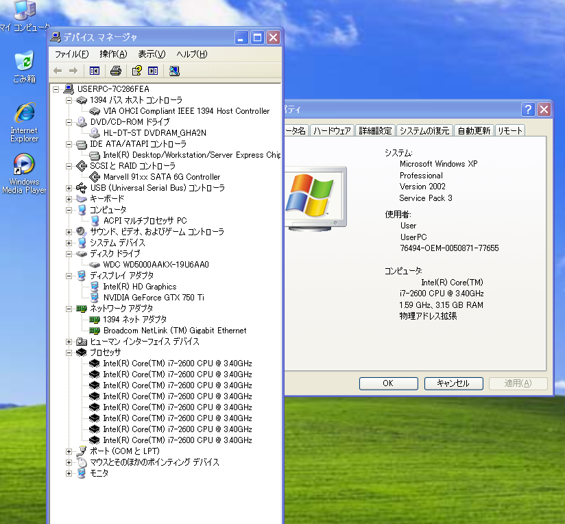565x524 pixels.
Task: Collapse the ネットワーク アダプタ node
Action: coord(69,309)
